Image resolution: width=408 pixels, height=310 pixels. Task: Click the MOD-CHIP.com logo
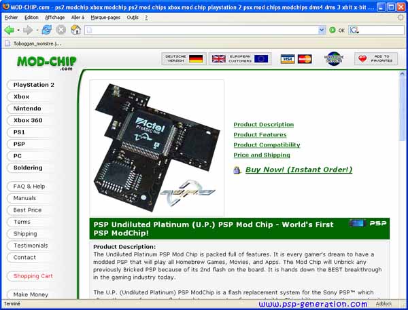(x=46, y=63)
